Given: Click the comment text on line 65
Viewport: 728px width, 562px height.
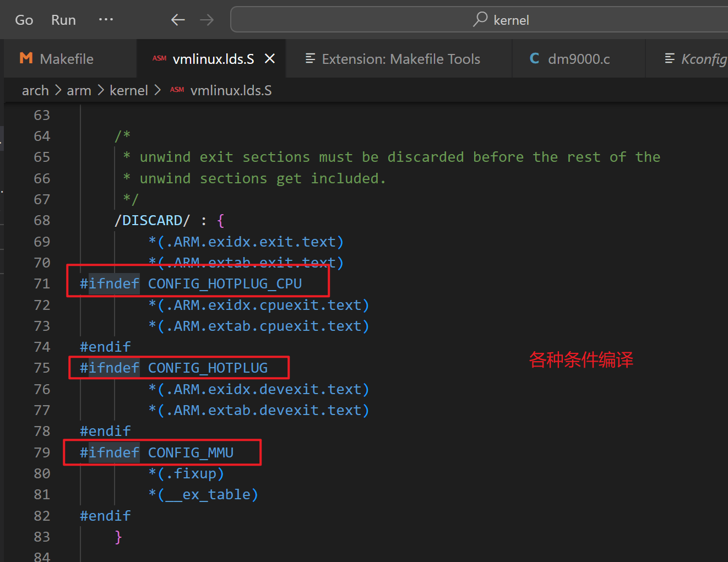Looking at the screenshot, I should [392, 157].
